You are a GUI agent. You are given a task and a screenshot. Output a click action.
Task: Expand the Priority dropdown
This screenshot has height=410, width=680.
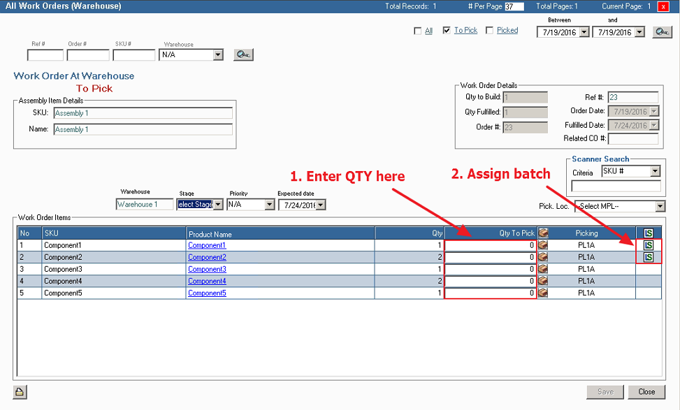click(x=269, y=205)
